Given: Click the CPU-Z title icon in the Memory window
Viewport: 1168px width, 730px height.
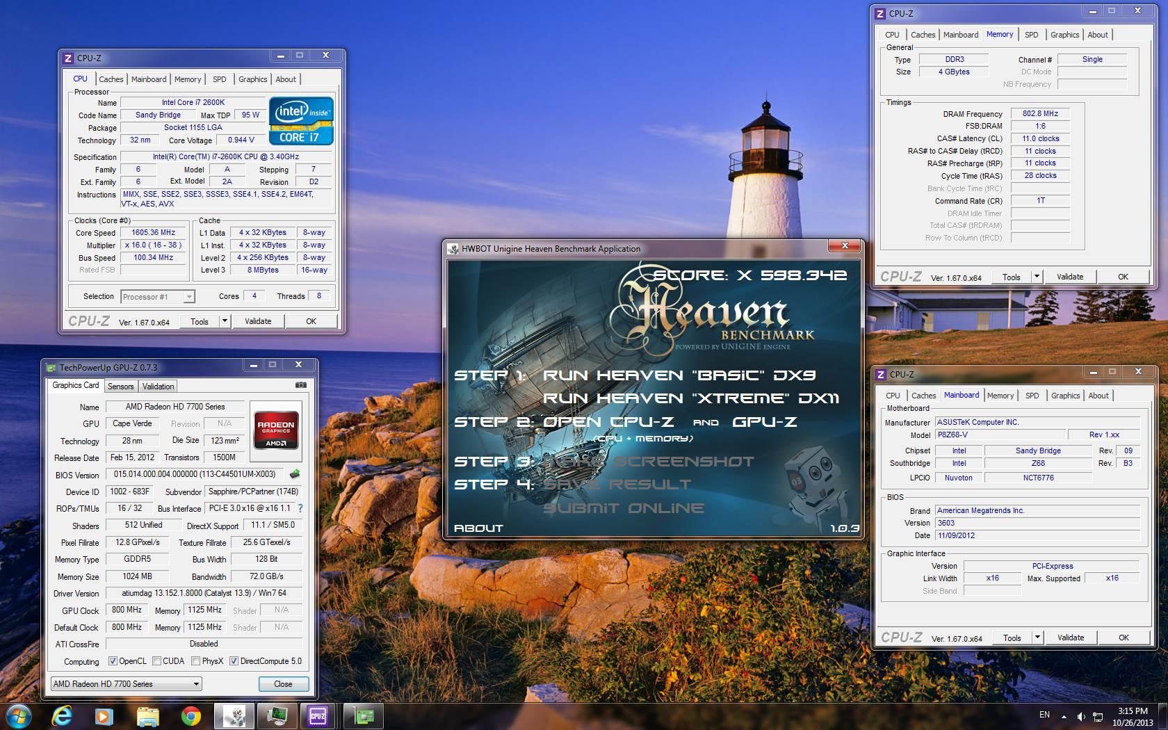Looking at the screenshot, I should [880, 13].
